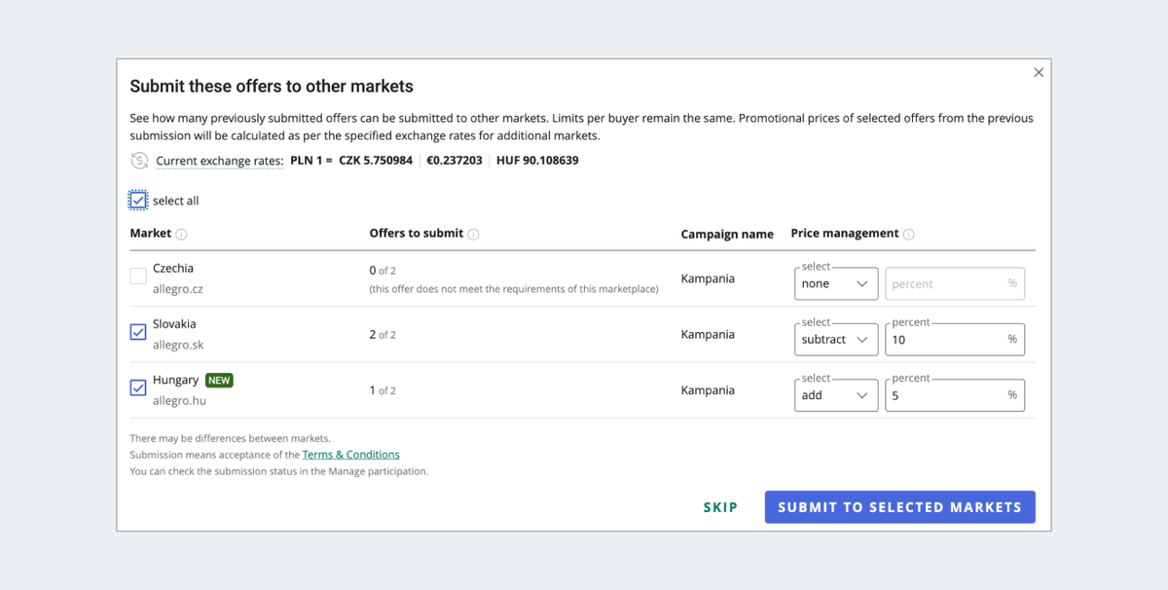Click the info icon beside Offers to submit
Image resolution: width=1168 pixels, height=590 pixels.
473,234
